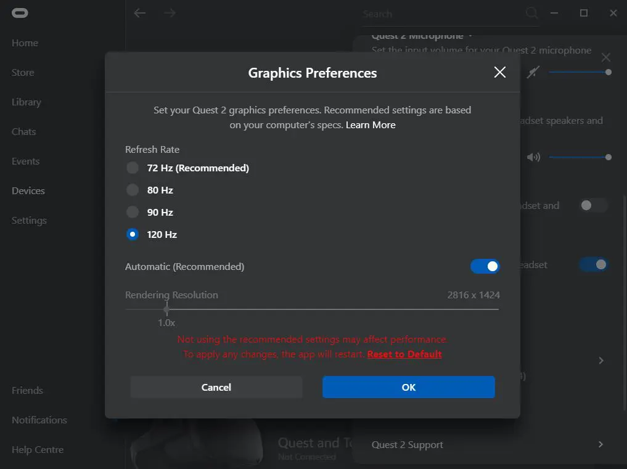Click the Rendering Resolution slider handle
The height and width of the screenshot is (469, 627).
[x=166, y=309]
